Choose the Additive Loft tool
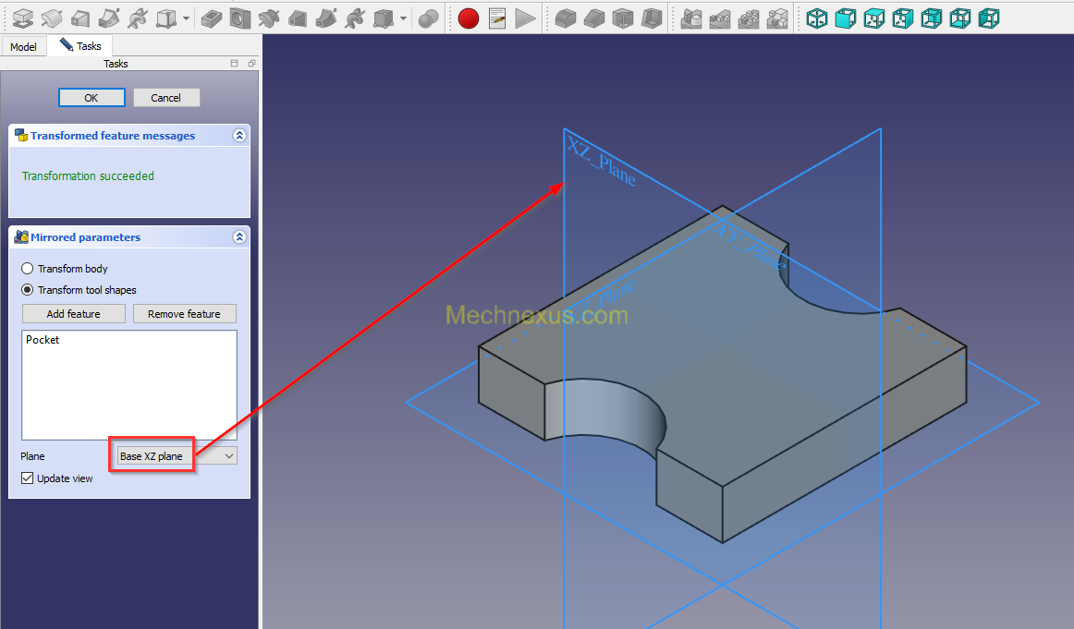The width and height of the screenshot is (1074, 629). (x=80, y=18)
